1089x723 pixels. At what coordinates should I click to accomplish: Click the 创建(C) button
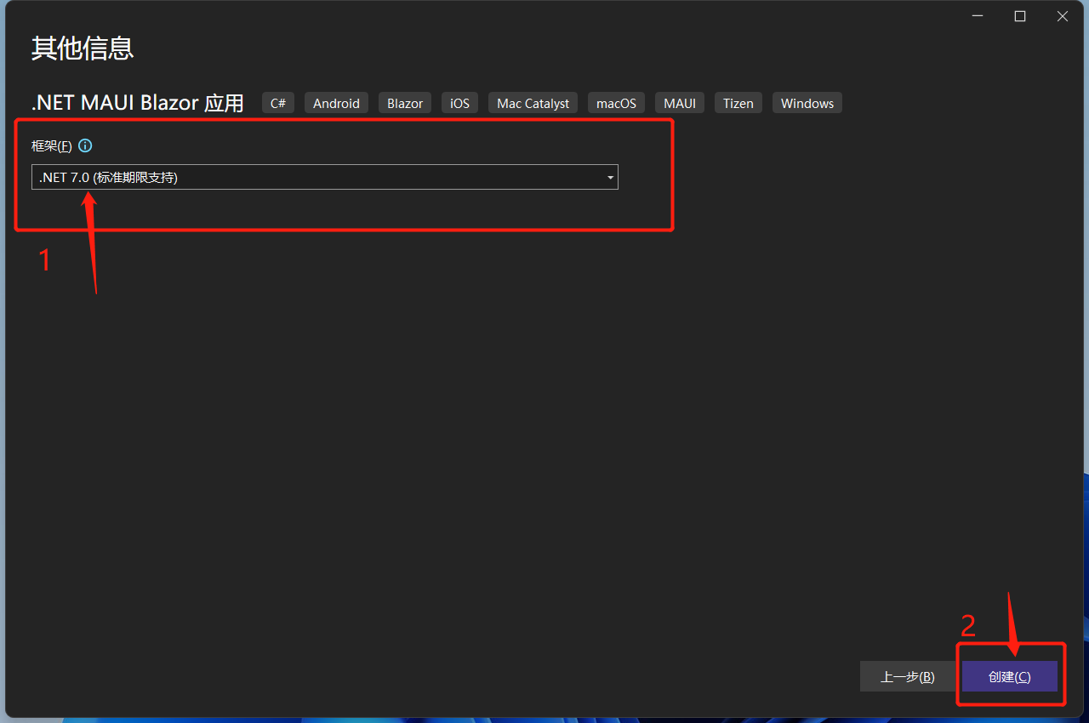pos(1010,677)
